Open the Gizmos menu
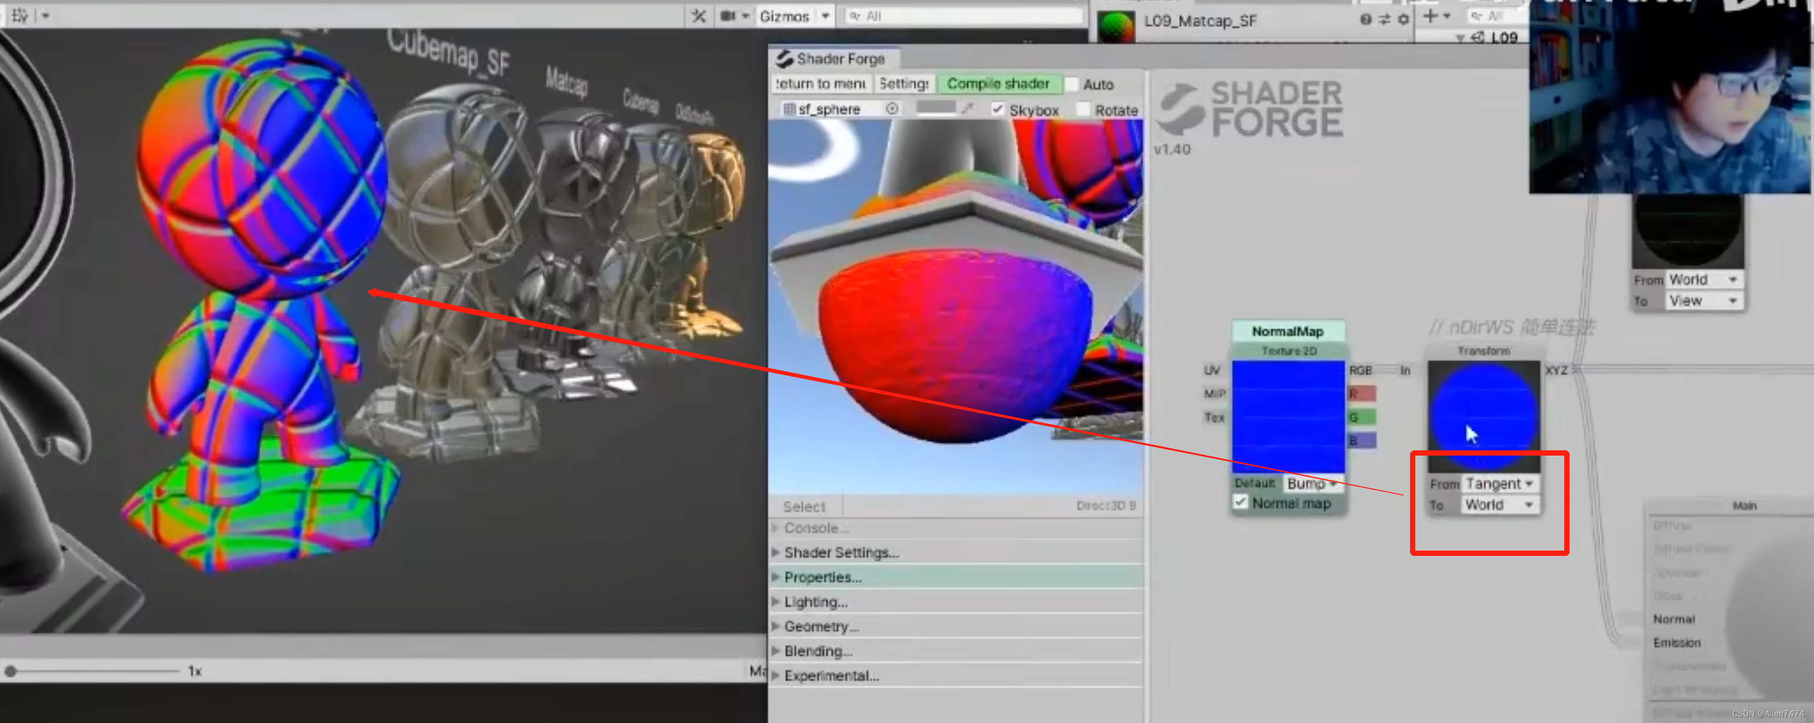The height and width of the screenshot is (723, 1814). [x=784, y=15]
